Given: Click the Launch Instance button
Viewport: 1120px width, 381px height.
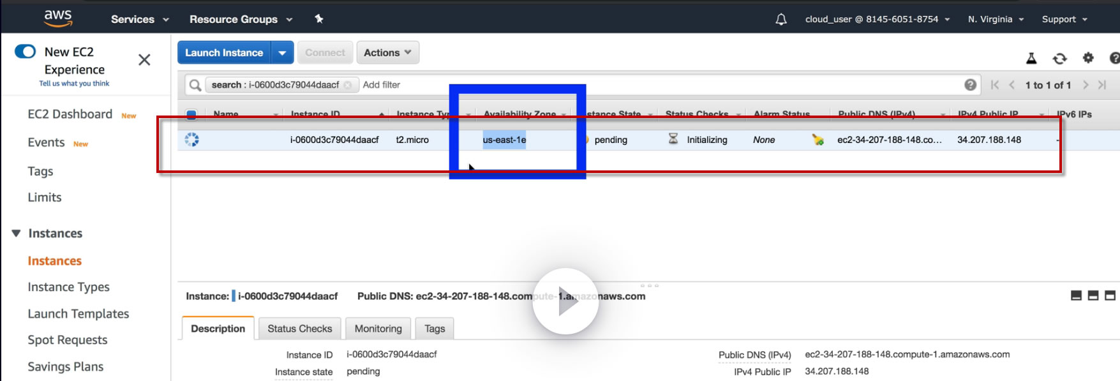Looking at the screenshot, I should point(224,52).
